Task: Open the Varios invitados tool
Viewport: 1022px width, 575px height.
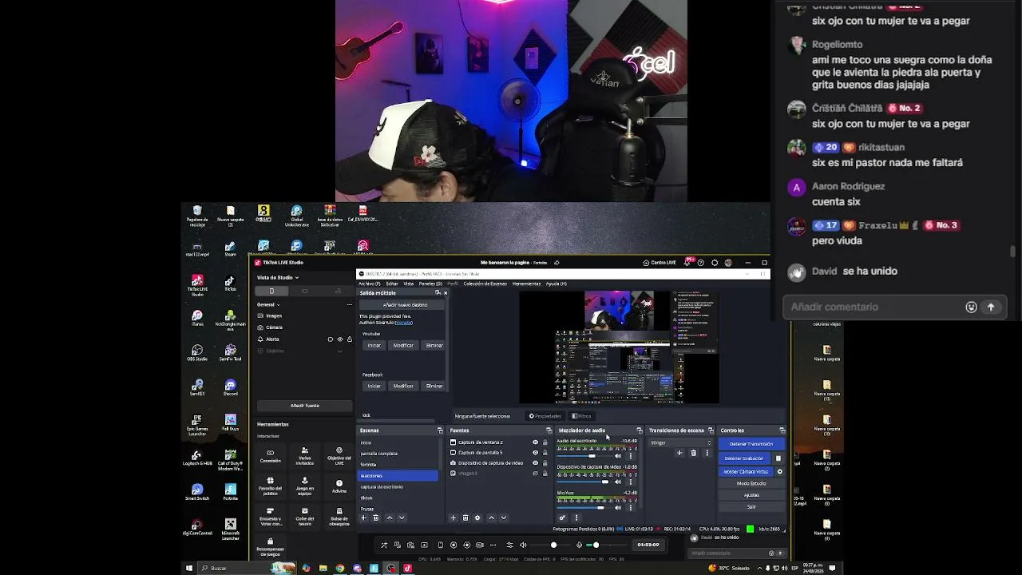Action: click(304, 456)
